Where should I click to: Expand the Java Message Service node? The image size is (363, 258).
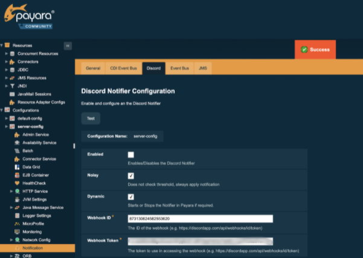click(x=11, y=207)
